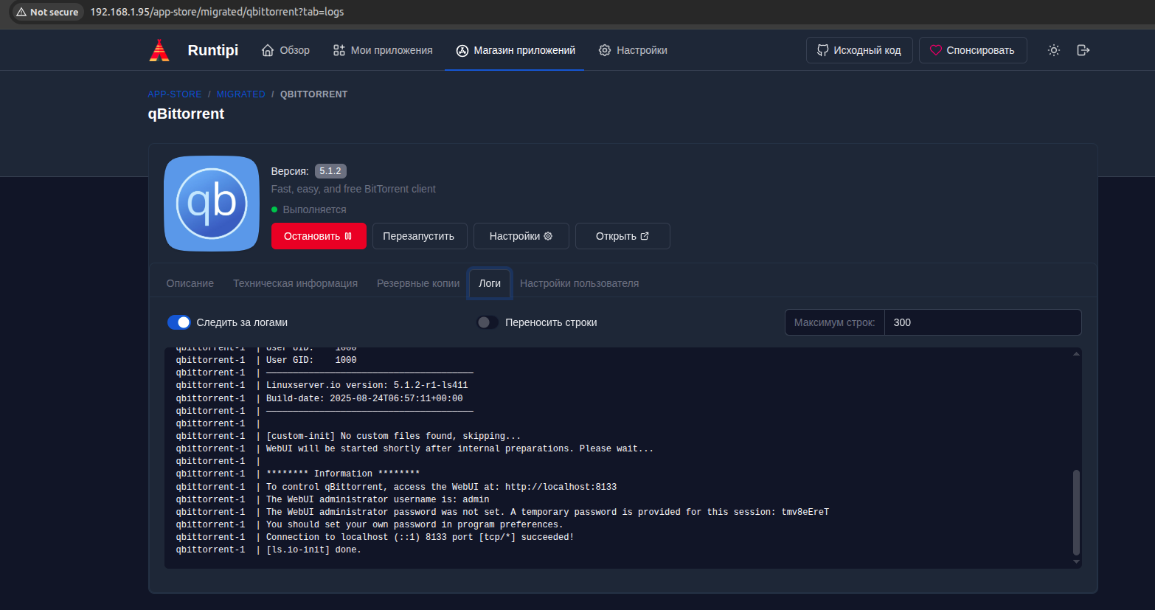Switch to Техническая информация tab
Screen dimensions: 1155x610
295,283
